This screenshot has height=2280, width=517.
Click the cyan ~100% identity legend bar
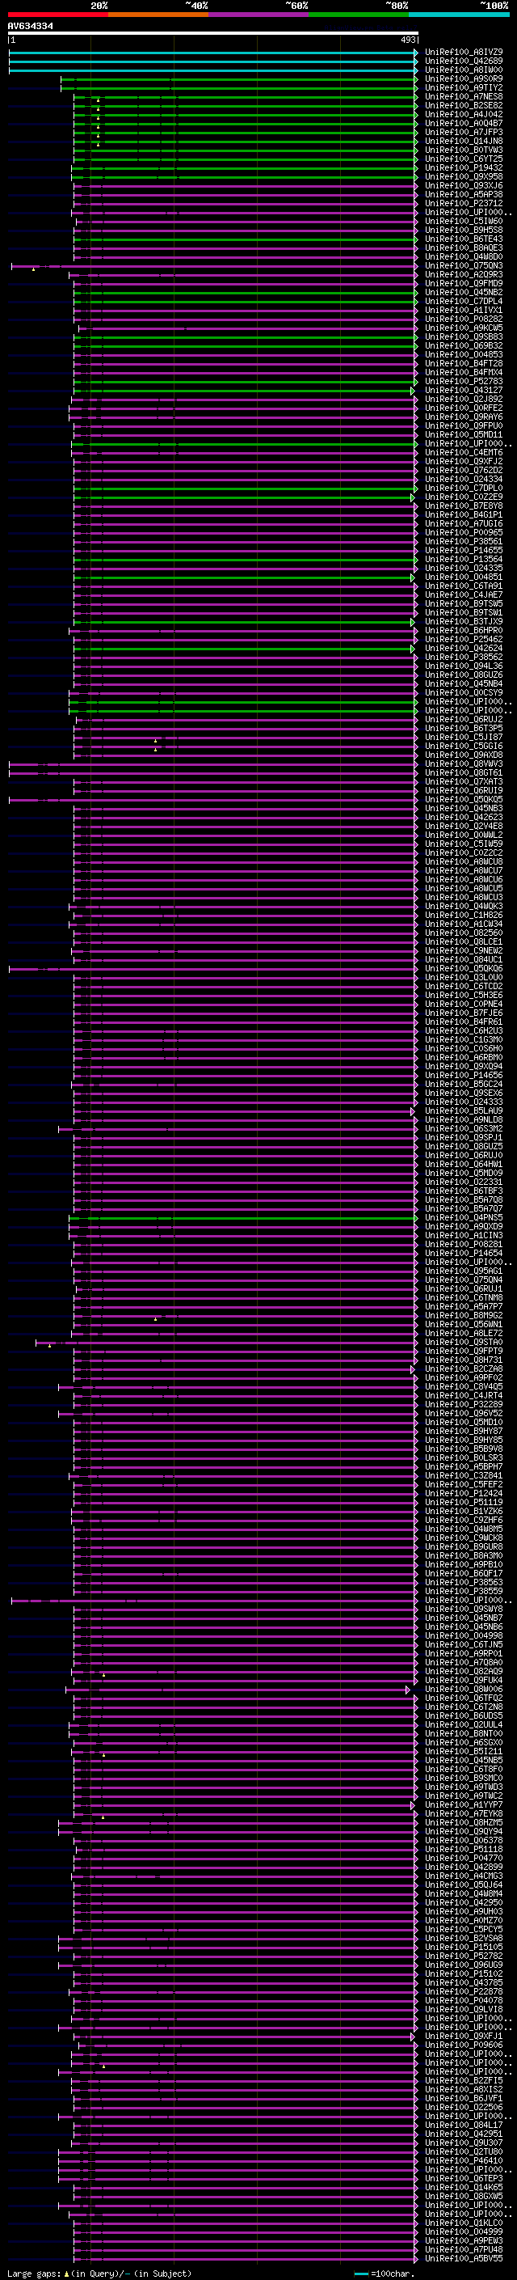(459, 15)
